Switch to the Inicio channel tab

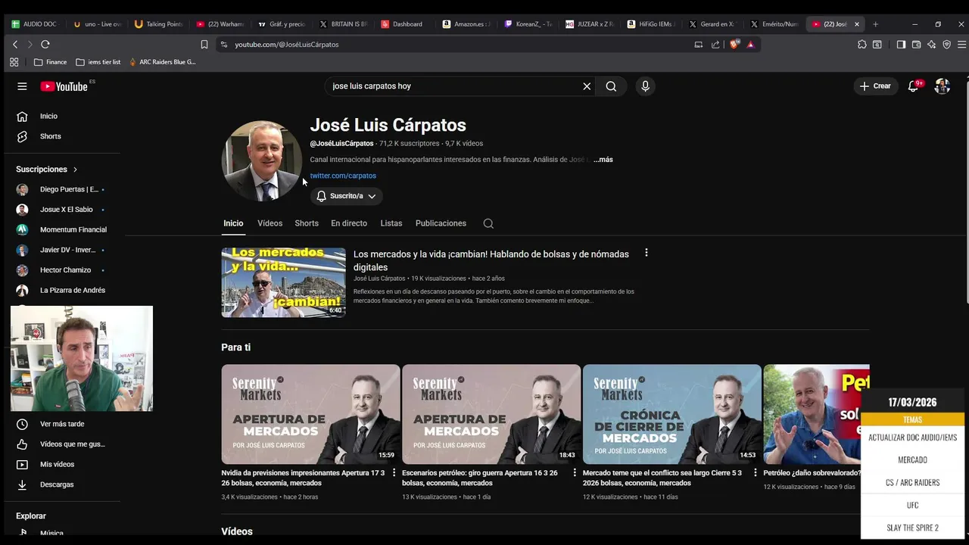(x=233, y=223)
